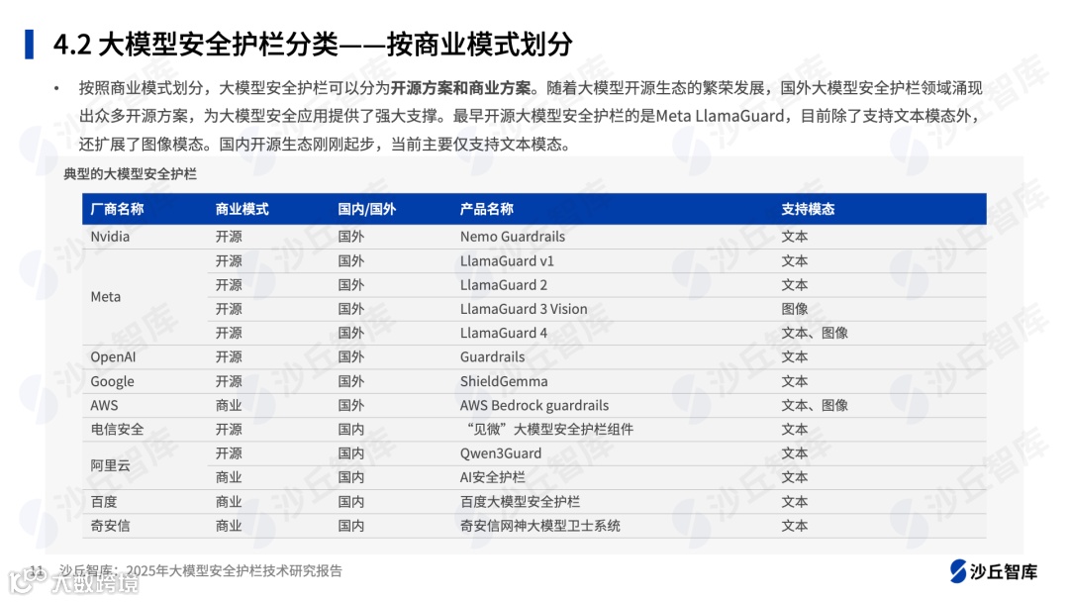Click '文本' modality in Nemo Guardrails row
Image resolution: width=1069 pixels, height=602 pixels.
click(x=795, y=237)
